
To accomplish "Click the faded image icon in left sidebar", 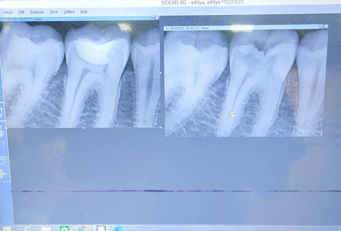I will click(3, 145).
